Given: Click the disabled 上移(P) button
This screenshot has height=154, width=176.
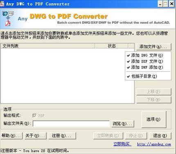Looking at the screenshot, I should point(154,92).
